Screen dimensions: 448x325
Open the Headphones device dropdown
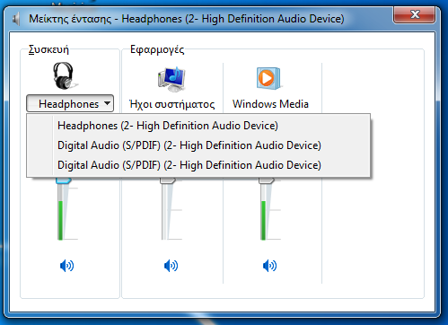(70, 103)
